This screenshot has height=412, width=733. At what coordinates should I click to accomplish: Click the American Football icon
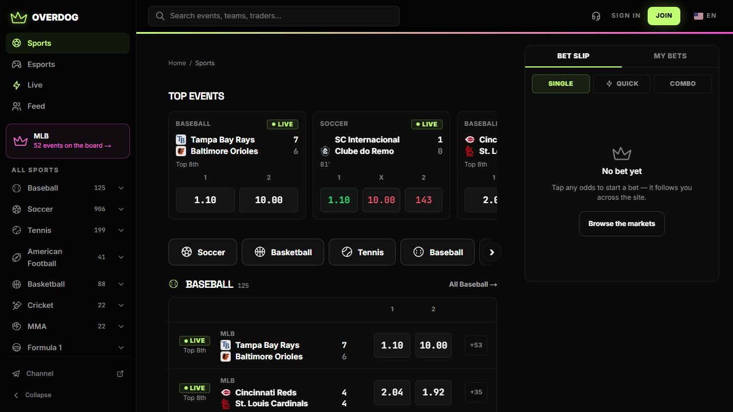coord(17,257)
